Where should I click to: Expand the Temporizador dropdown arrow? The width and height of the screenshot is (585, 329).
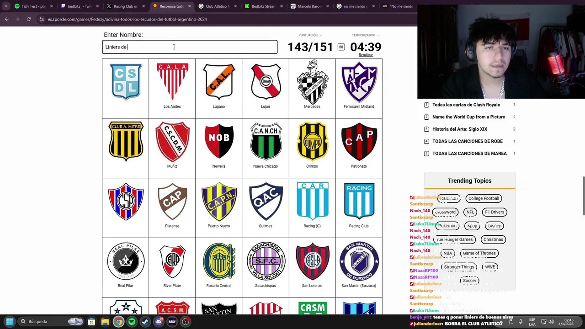click(378, 35)
